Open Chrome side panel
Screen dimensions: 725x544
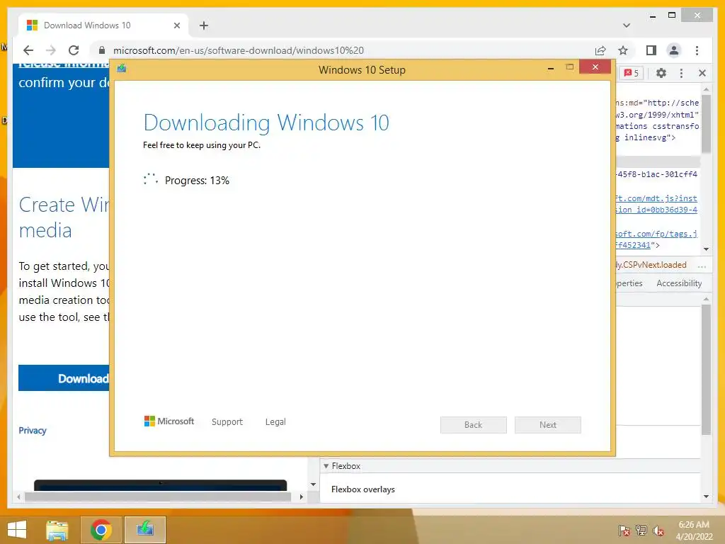coord(651,50)
